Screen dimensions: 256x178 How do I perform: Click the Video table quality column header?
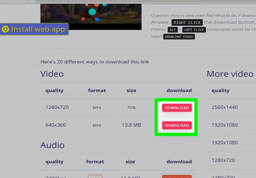54,90
